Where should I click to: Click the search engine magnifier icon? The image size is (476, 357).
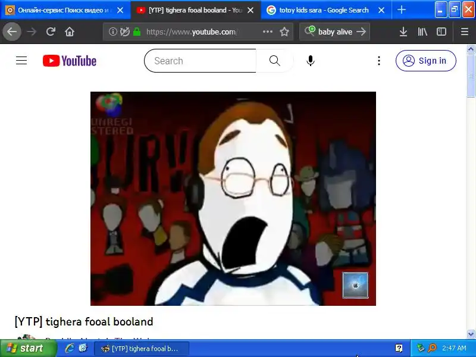pos(310,31)
